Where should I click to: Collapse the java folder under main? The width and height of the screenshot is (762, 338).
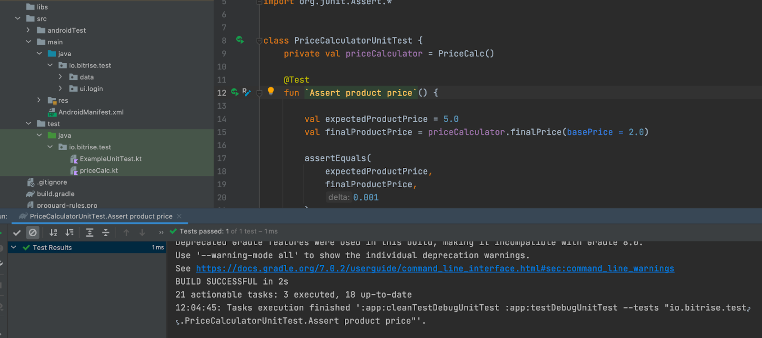click(39, 53)
